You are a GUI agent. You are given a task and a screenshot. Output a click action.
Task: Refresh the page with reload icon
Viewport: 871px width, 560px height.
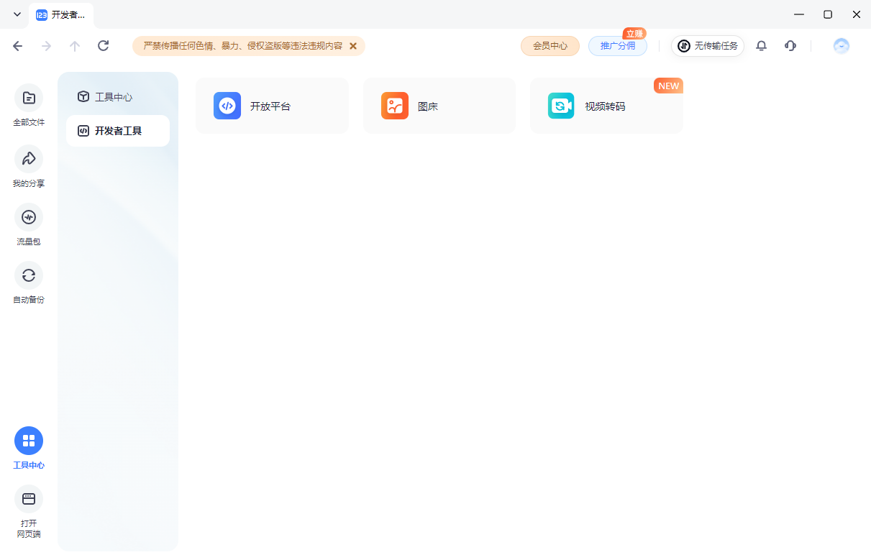point(104,46)
